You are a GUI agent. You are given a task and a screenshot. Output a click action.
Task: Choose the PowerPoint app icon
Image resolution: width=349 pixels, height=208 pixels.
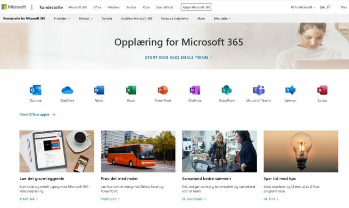pos(163,90)
